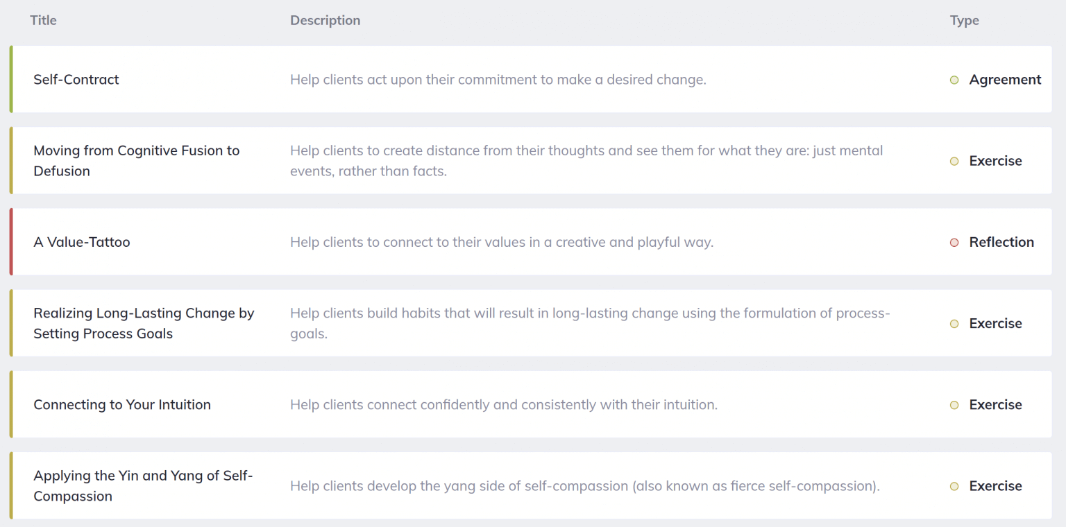Open Realizing Long-Lasting Change by Setting Process Goals
The height and width of the screenshot is (527, 1066).
click(x=144, y=323)
